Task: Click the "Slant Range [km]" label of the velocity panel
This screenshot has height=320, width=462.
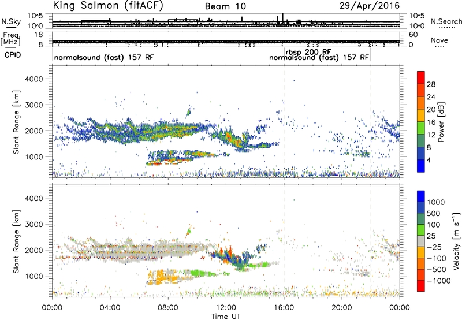Action: (16, 241)
